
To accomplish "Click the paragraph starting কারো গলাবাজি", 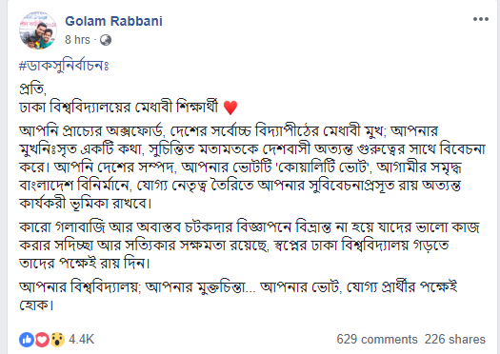I will point(250,246).
